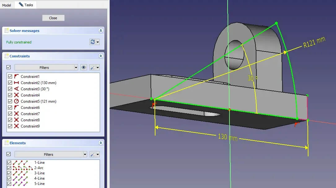
Task: Select the 2-Arc element label
Action: (x=39, y=168)
